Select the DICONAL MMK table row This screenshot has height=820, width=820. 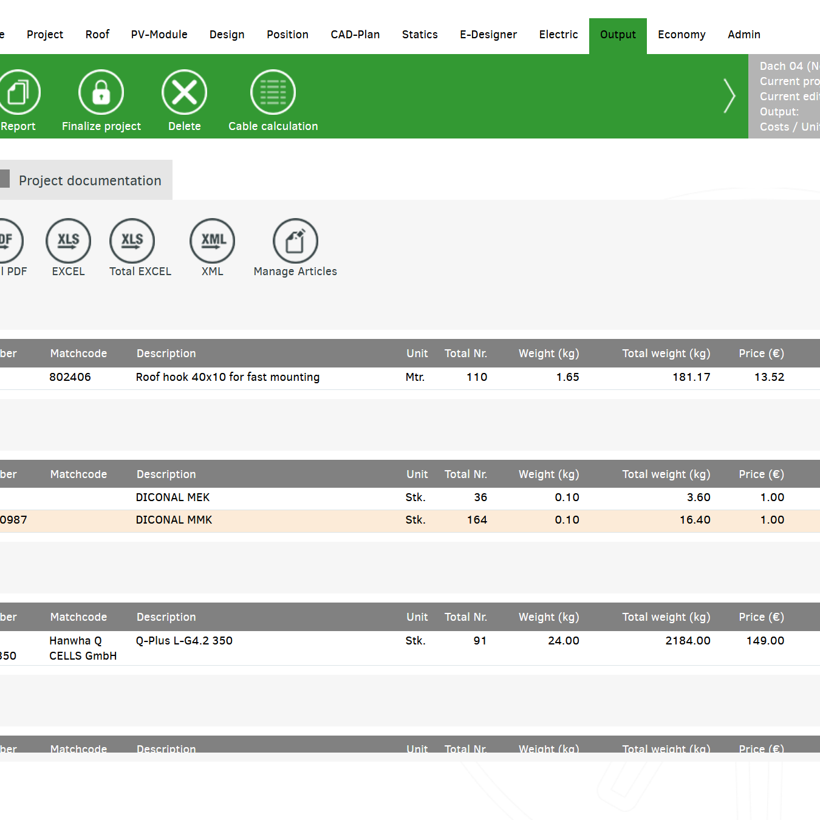pyautogui.click(x=174, y=520)
